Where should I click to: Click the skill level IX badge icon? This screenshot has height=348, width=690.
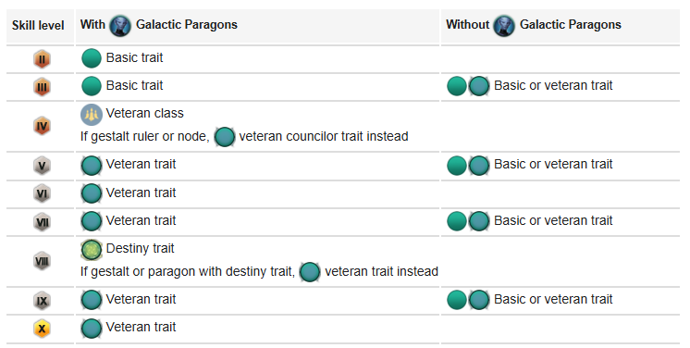42,301
